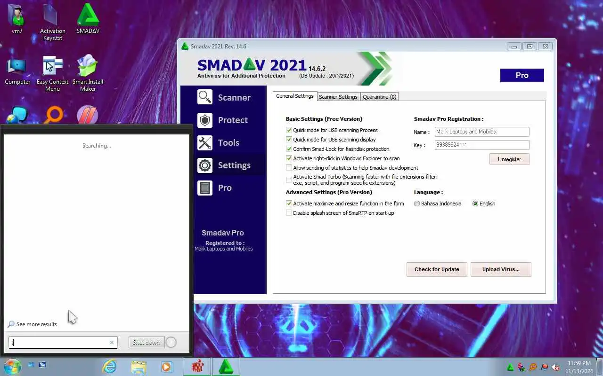Open Windows Media Player on taskbar
The height and width of the screenshot is (376, 603).
point(167,367)
